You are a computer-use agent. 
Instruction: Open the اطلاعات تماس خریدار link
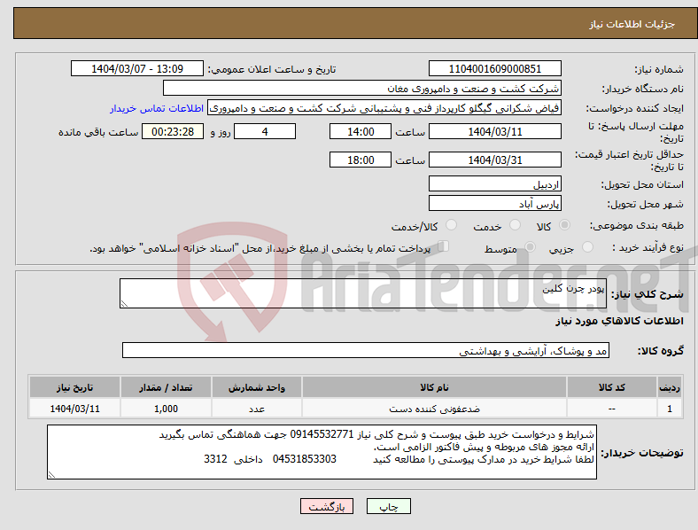(x=157, y=108)
